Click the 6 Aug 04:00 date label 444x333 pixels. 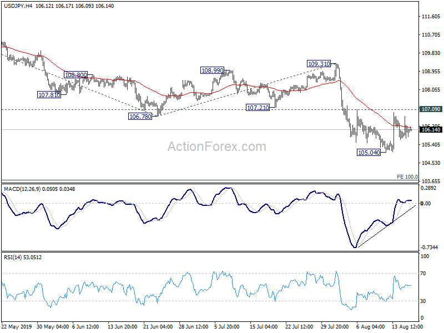click(370, 327)
